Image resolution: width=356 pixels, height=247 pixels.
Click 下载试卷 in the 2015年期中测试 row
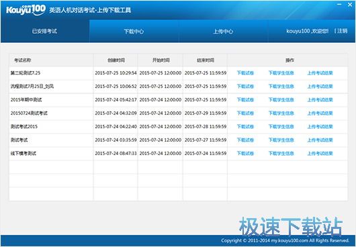click(245, 100)
